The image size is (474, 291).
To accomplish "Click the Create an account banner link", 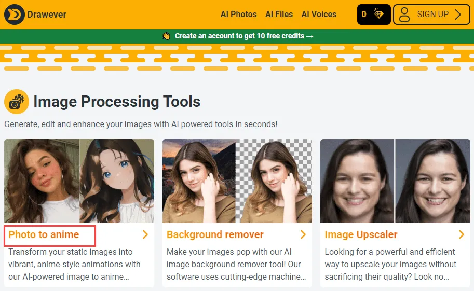I will [243, 36].
